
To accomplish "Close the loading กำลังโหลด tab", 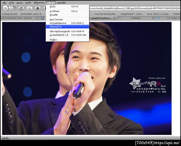I will point(153,18).
